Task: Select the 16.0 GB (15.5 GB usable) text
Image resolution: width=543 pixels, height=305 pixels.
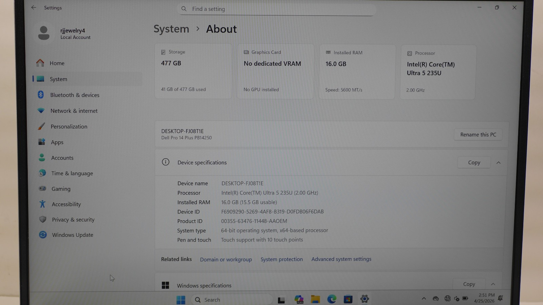Action: (249, 202)
